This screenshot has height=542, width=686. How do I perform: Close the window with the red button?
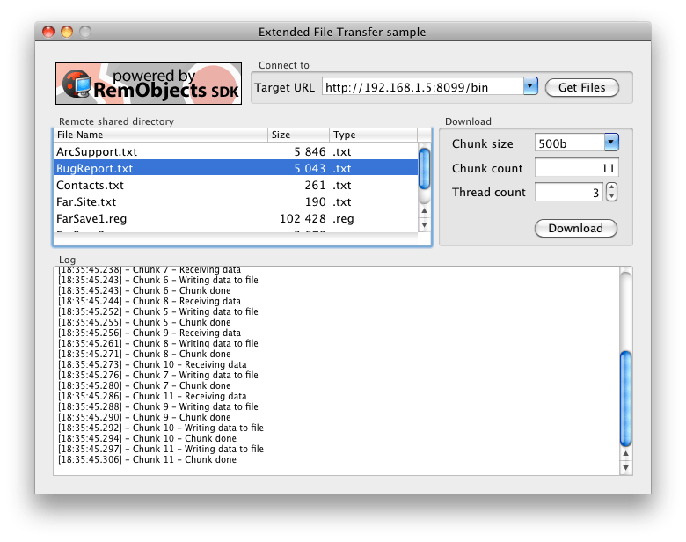pyautogui.click(x=48, y=32)
